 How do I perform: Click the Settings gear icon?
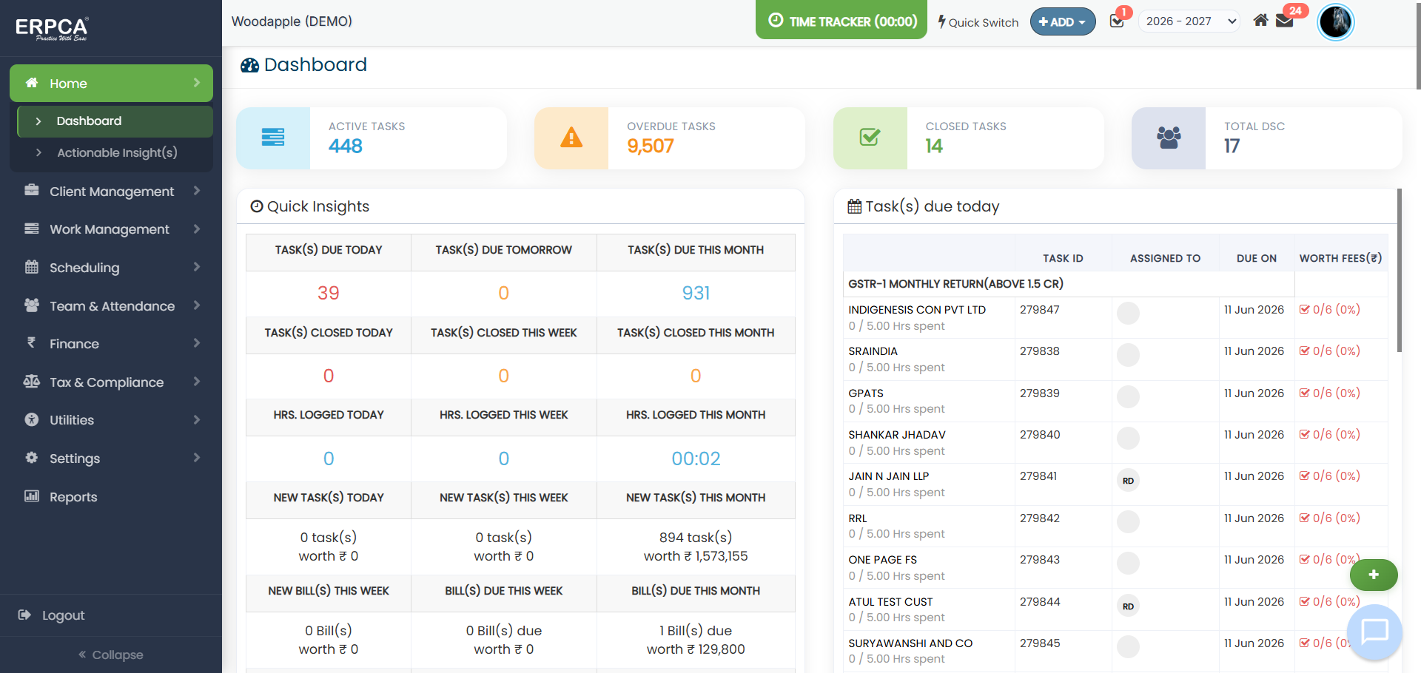[32, 458]
